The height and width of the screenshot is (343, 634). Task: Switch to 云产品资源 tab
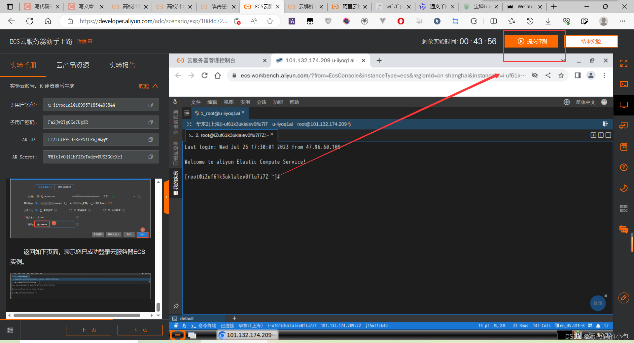(x=73, y=65)
